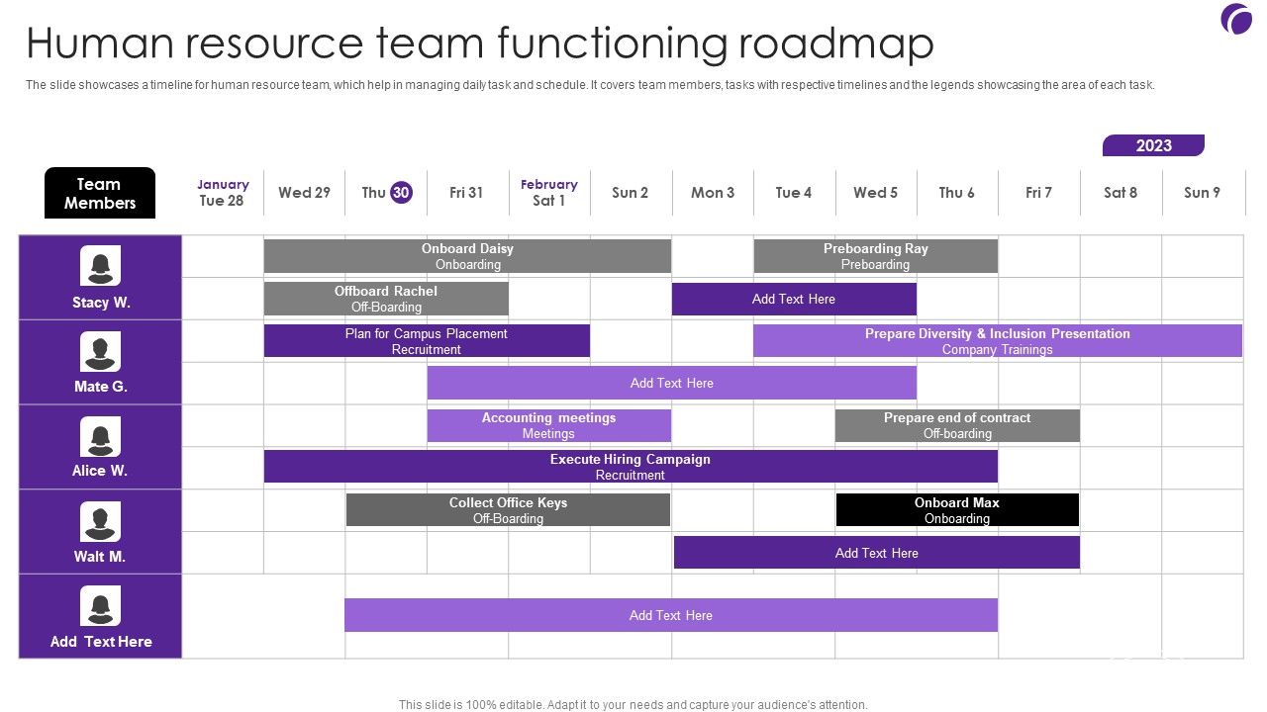Click the Fri 7 column header
Screen dimensions: 1267x712
[1039, 193]
